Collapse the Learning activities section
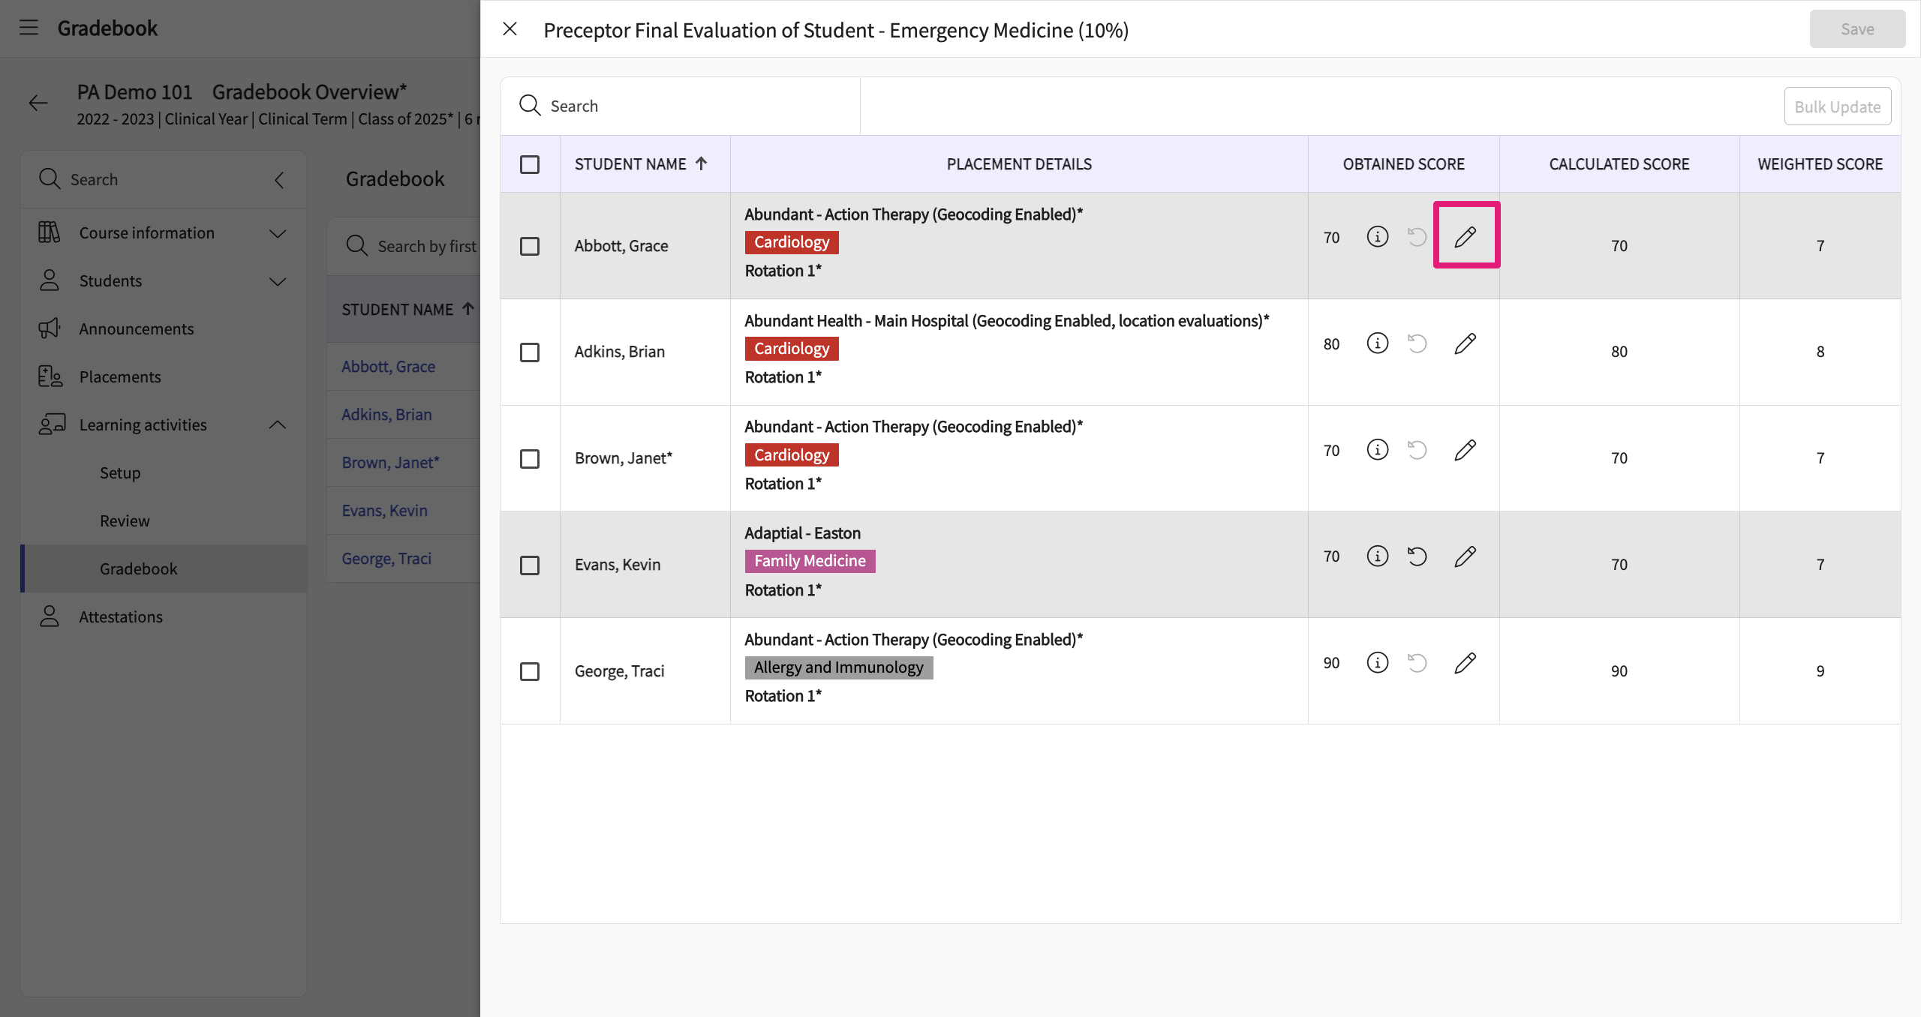Screen dimensions: 1921x1017 click(x=277, y=425)
